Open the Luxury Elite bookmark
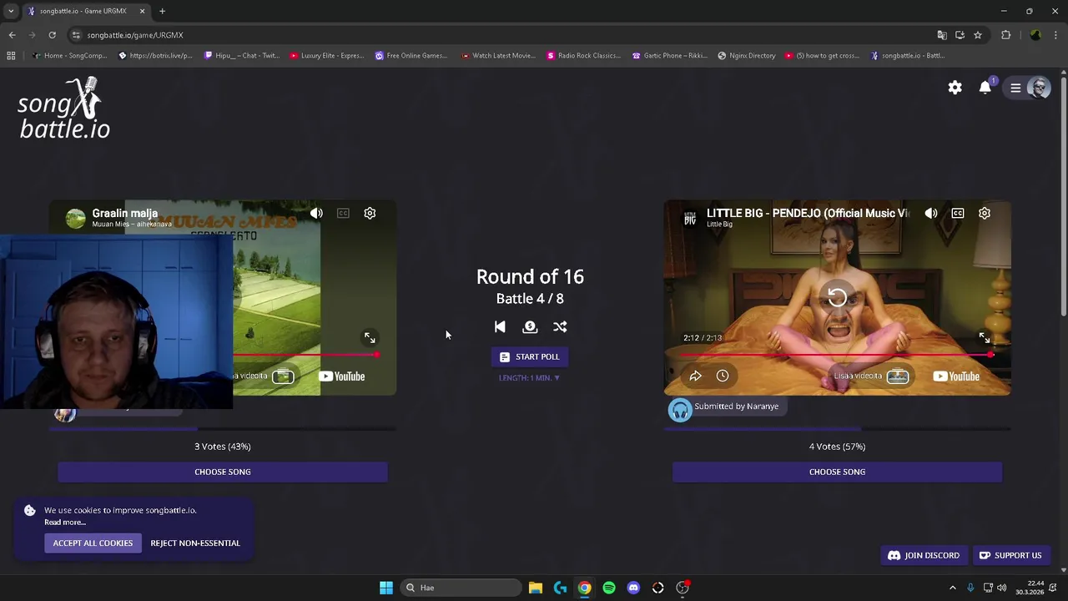 click(326, 56)
